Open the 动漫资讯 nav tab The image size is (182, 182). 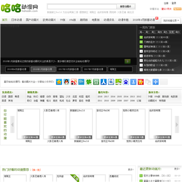(x=109, y=20)
